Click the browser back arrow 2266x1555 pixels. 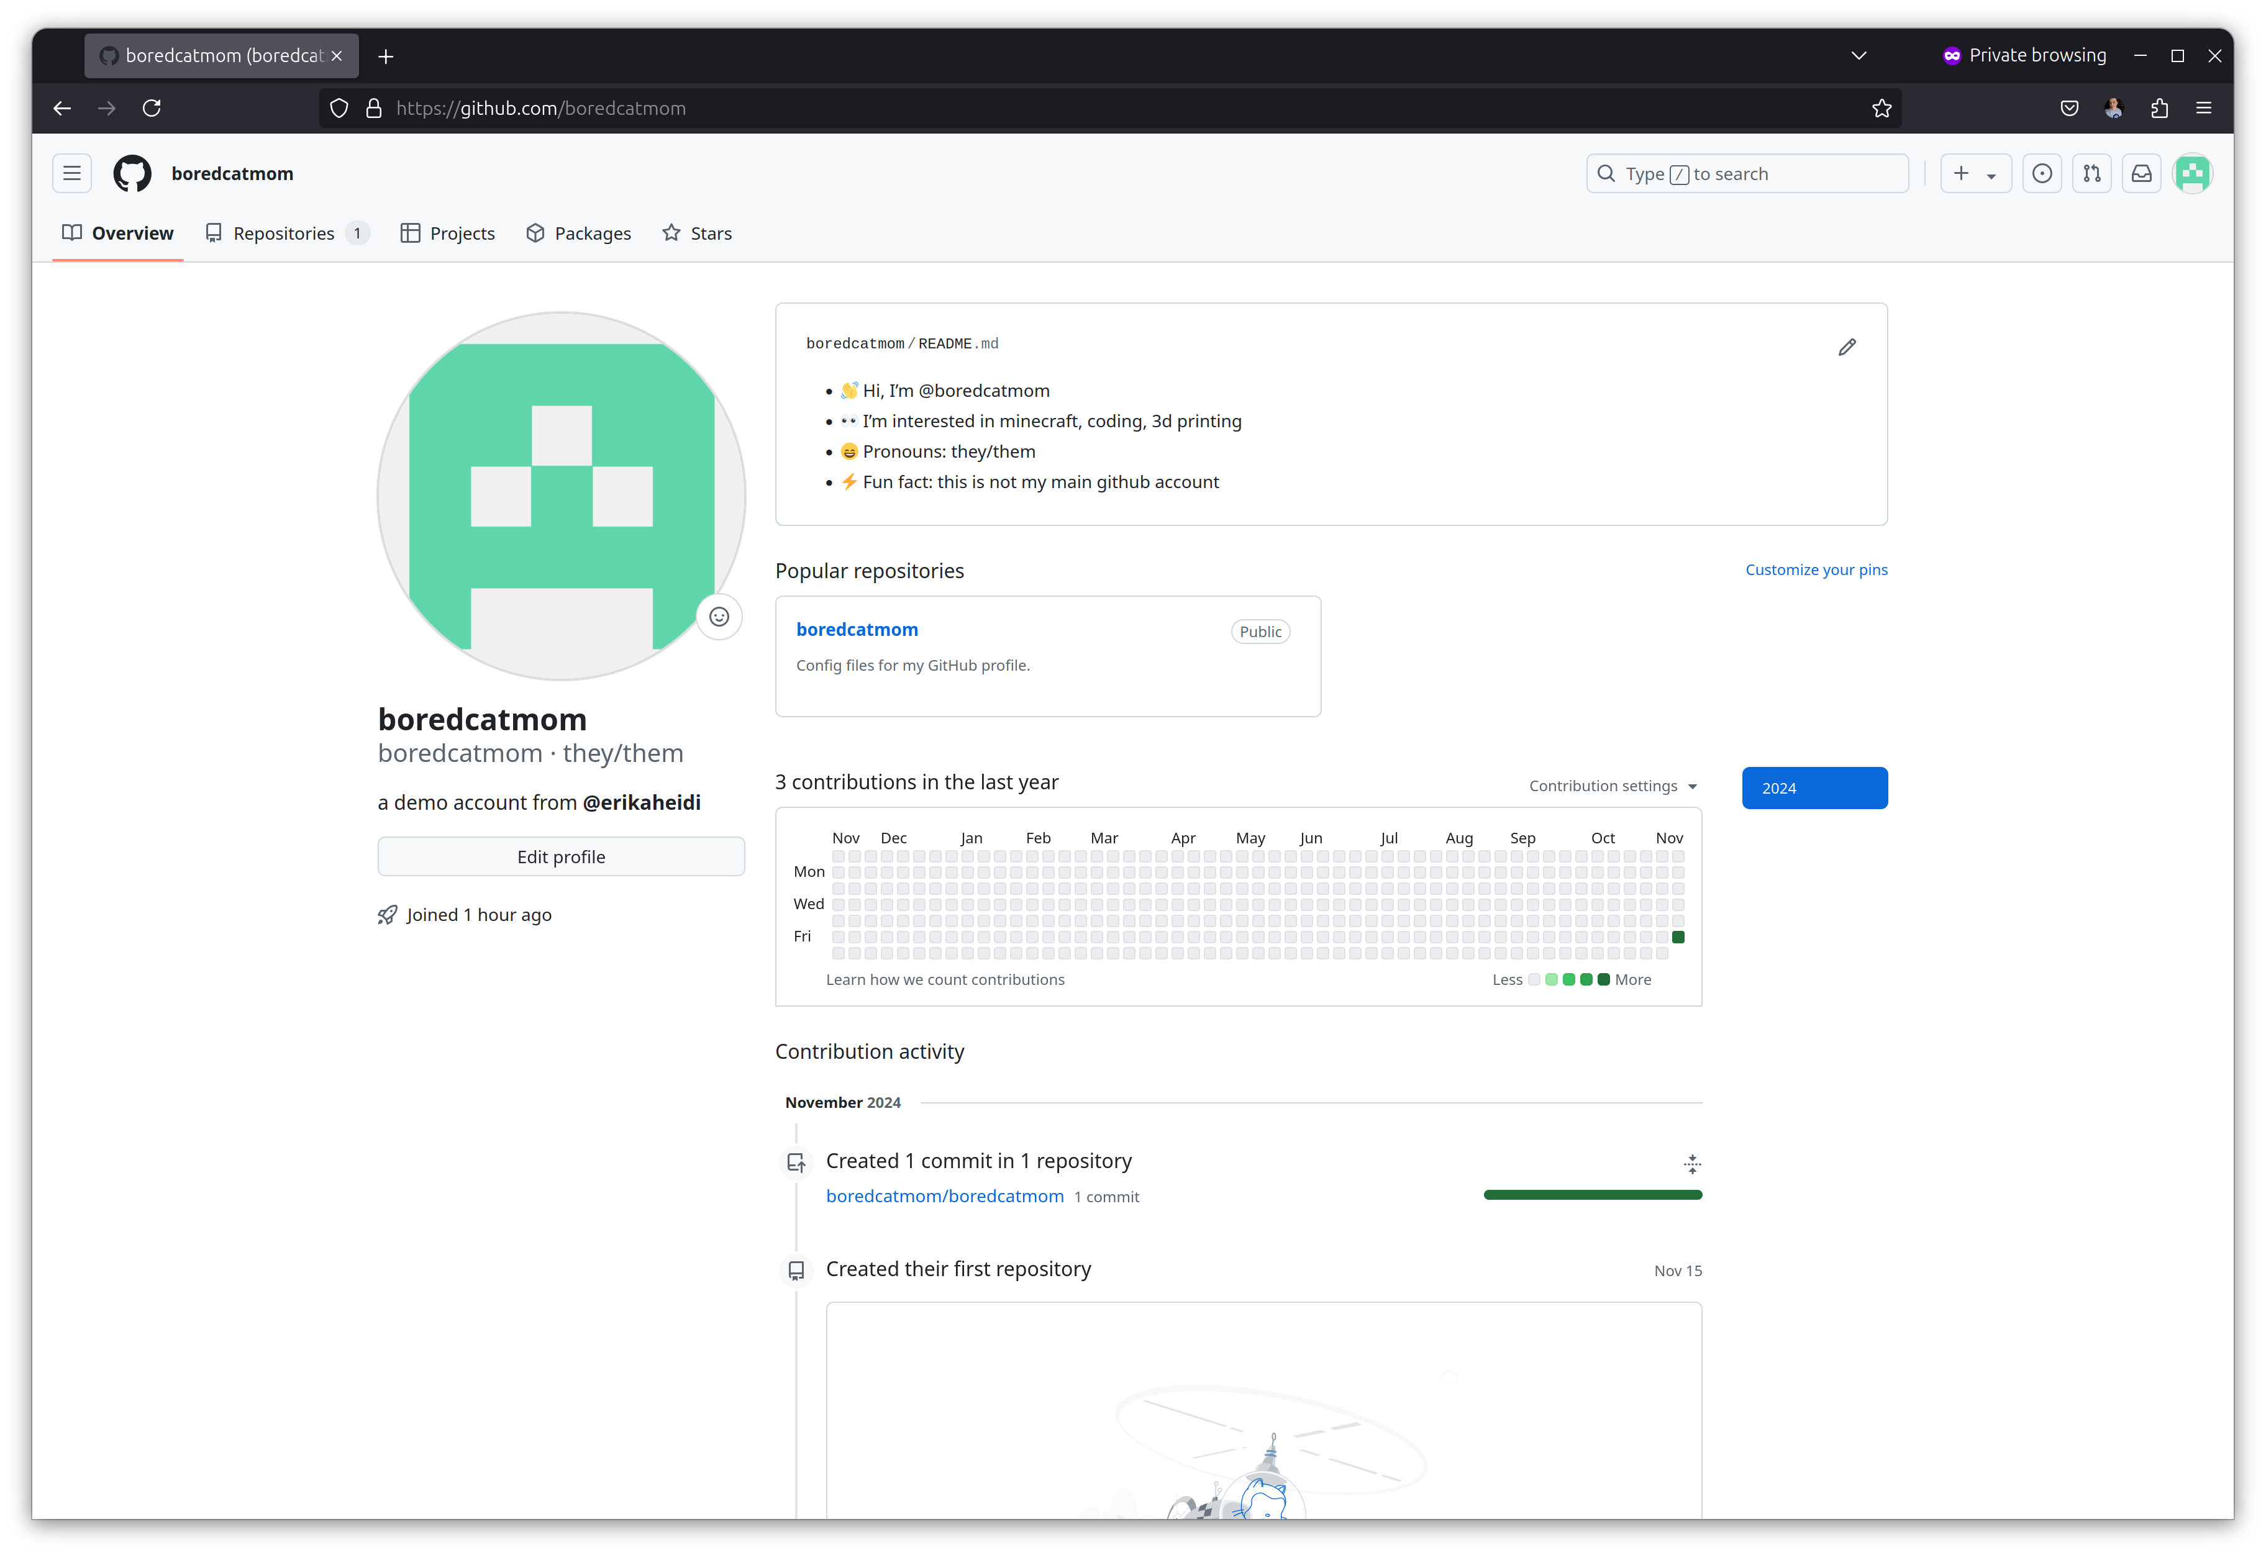[62, 108]
